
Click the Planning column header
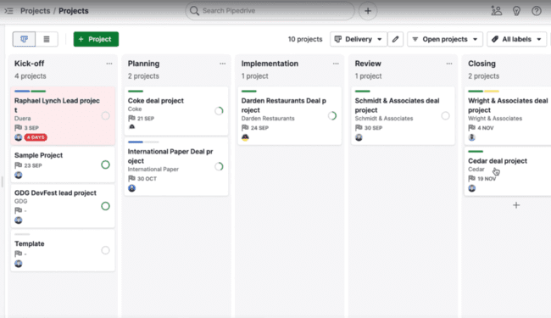point(143,64)
